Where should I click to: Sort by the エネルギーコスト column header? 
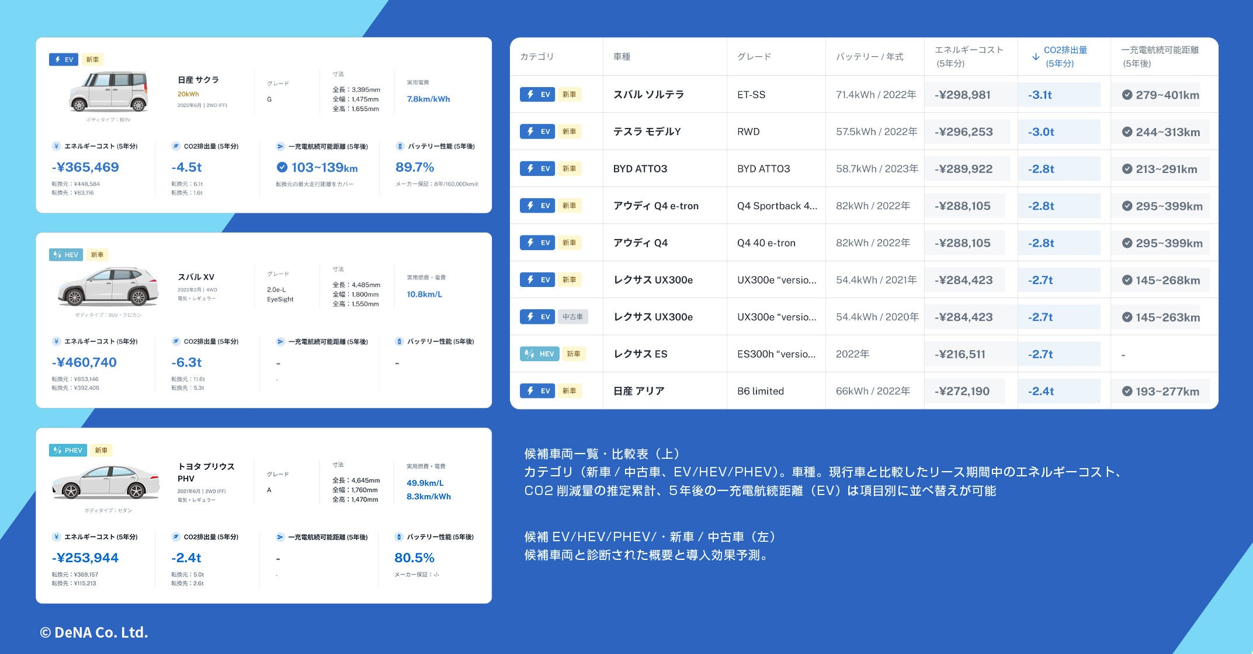969,57
